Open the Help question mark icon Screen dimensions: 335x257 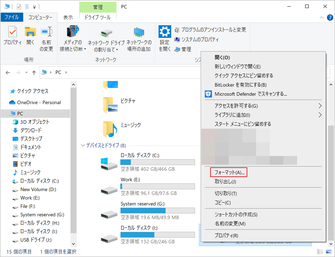coord(330,18)
